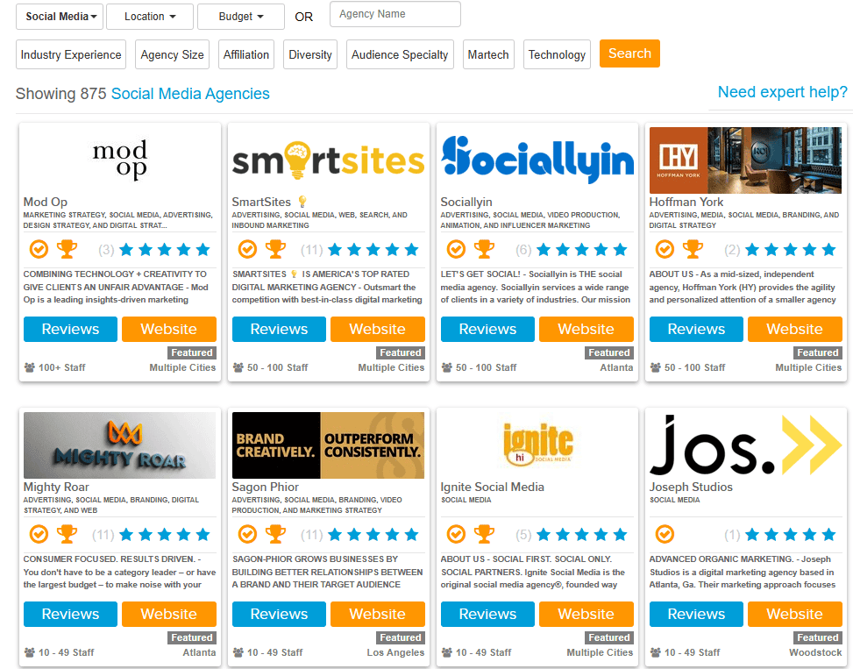Click SmartSites verified checkmark badge
The height and width of the screenshot is (669, 853).
(247, 250)
